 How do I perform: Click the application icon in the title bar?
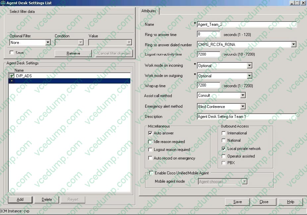[x=3, y=3]
